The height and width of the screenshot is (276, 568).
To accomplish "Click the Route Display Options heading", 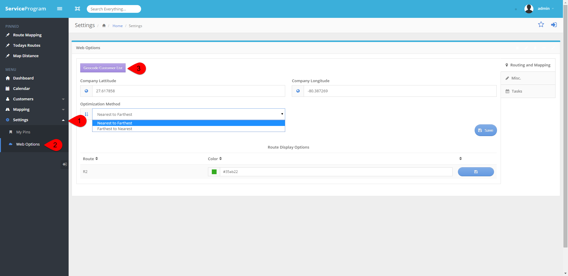I will (288, 147).
